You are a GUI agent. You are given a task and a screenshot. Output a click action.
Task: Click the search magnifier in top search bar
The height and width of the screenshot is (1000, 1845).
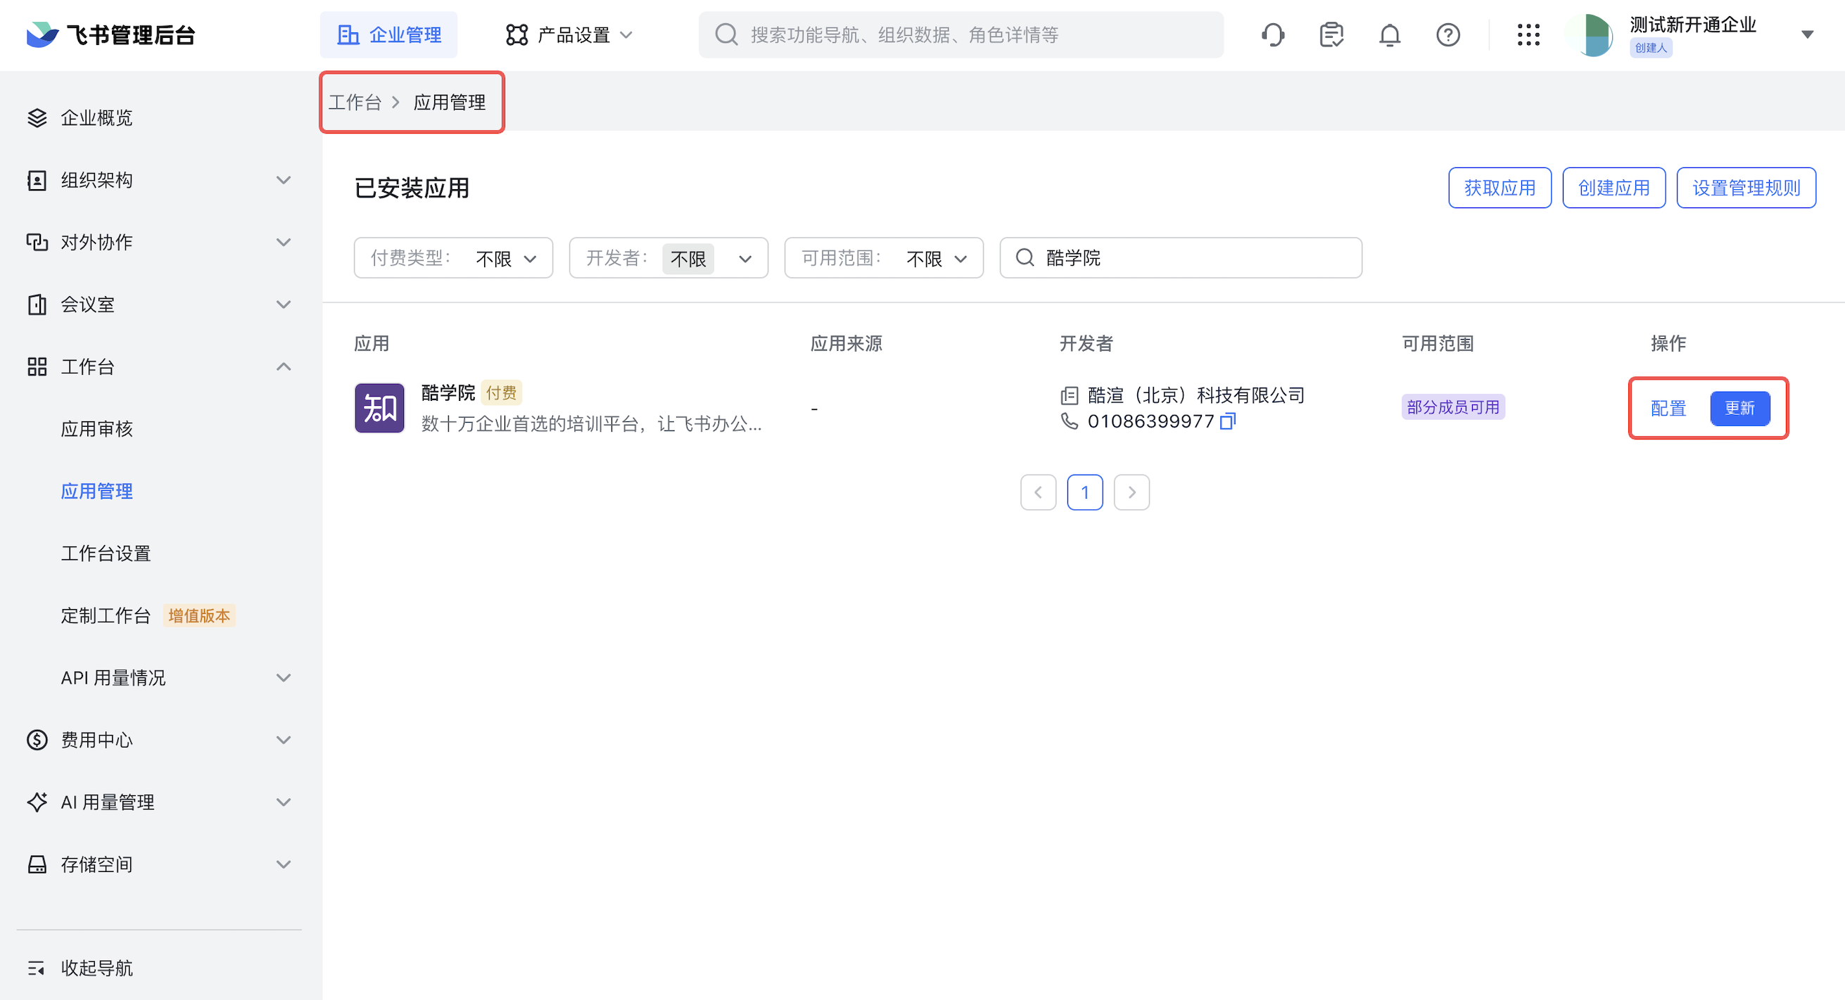[x=726, y=34]
